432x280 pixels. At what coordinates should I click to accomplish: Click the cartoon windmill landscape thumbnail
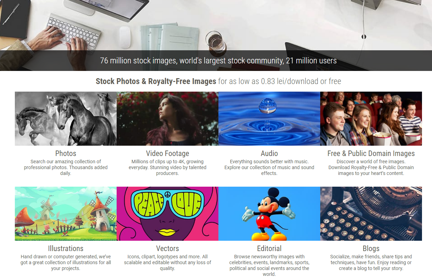pyautogui.click(x=66, y=214)
